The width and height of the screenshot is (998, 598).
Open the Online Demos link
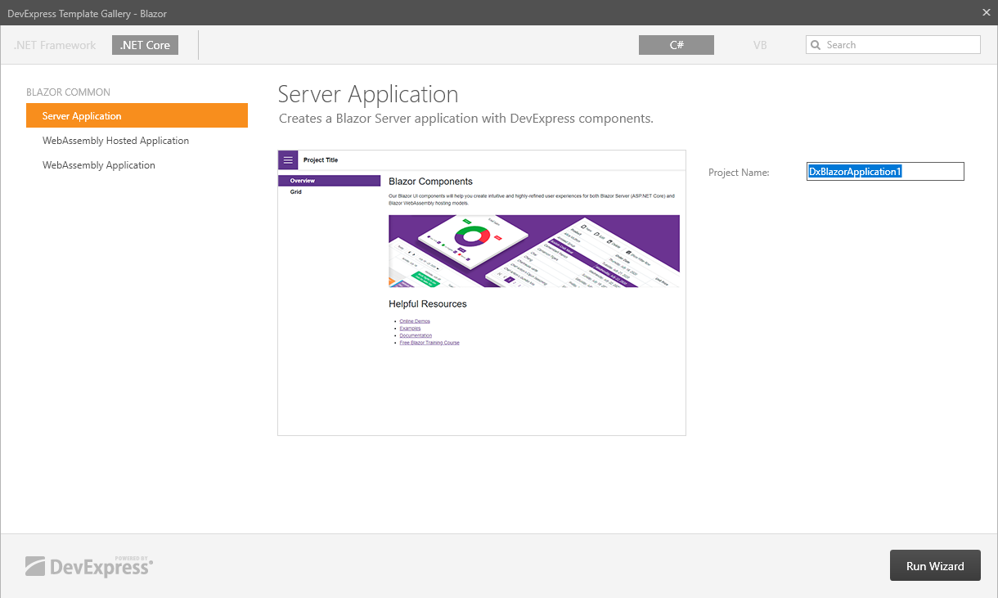415,321
